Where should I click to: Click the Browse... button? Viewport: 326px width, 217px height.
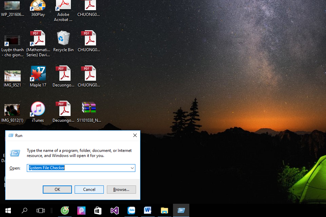[x=121, y=190]
